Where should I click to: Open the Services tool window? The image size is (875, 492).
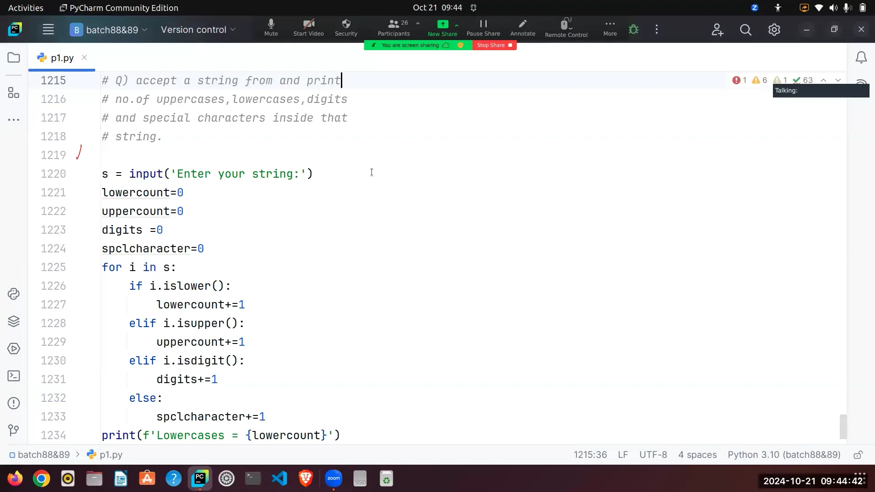(14, 348)
